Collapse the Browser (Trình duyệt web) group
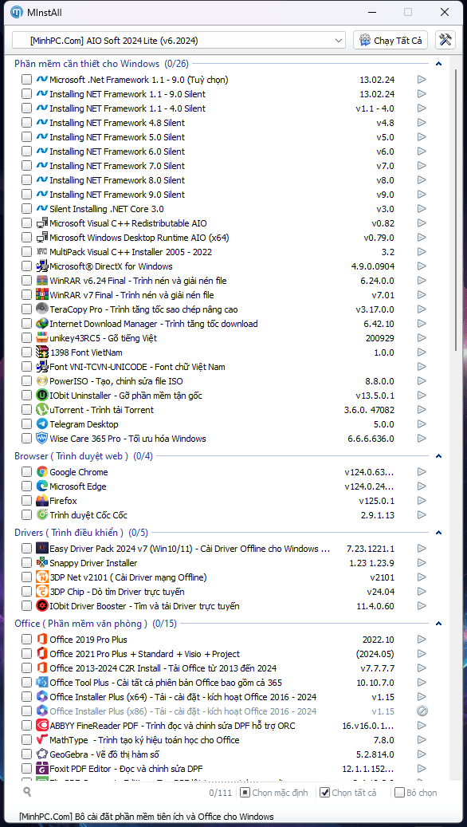 (x=438, y=456)
